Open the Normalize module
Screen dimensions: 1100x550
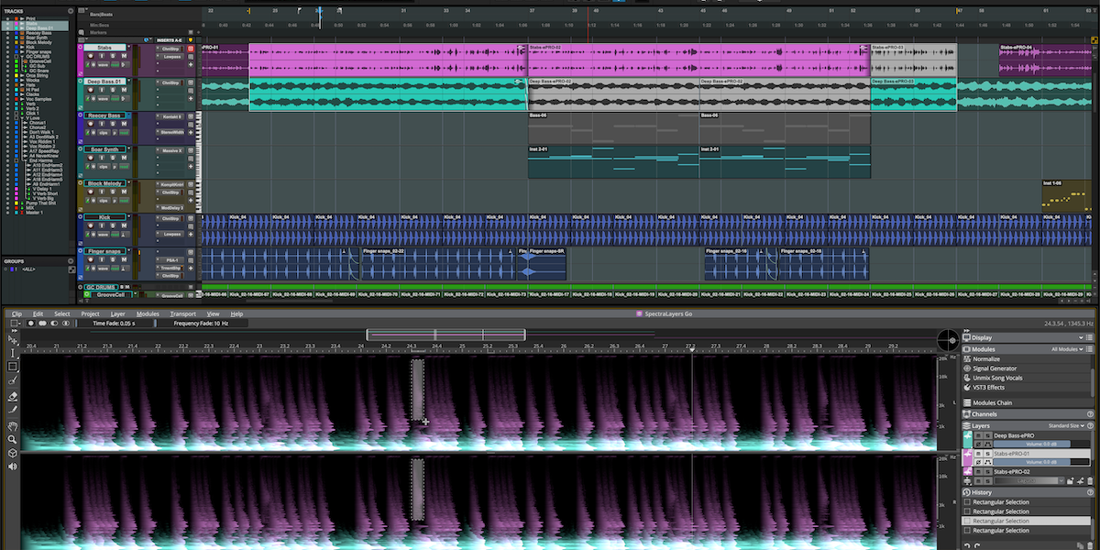(992, 358)
